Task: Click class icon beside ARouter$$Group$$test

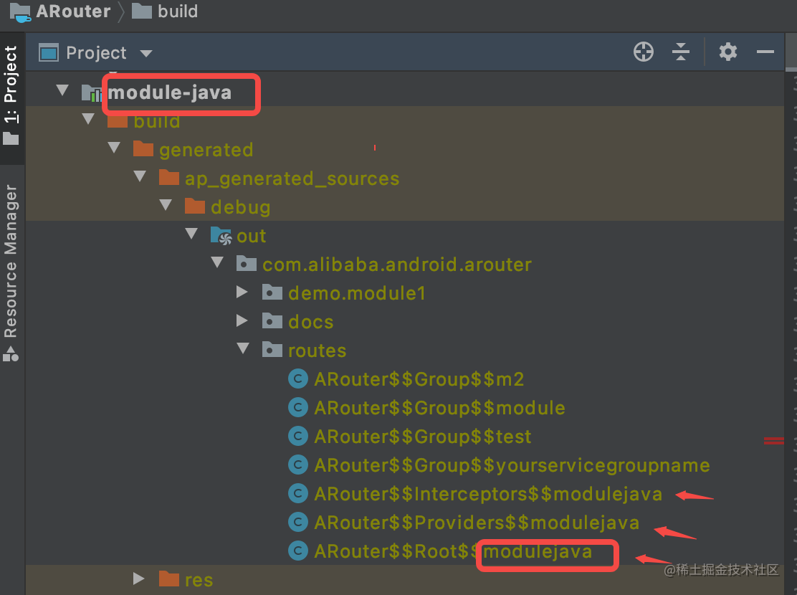Action: tap(298, 436)
